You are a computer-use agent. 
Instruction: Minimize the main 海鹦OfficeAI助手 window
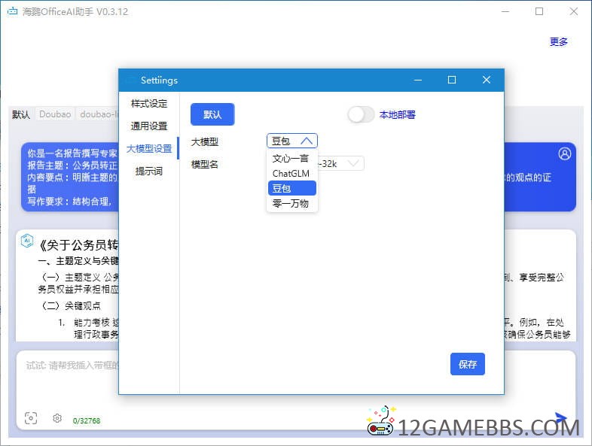point(505,11)
